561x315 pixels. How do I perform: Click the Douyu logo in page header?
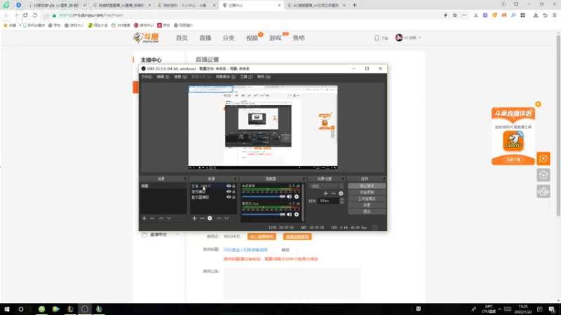coord(146,38)
